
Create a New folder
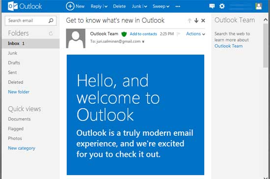[19, 92]
